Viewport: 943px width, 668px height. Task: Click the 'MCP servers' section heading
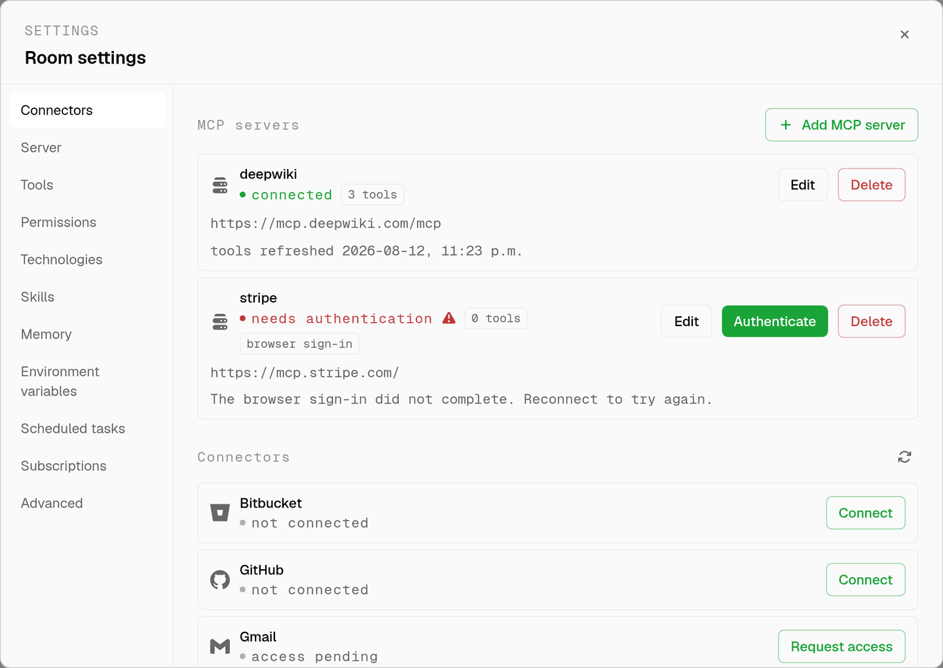[248, 125]
